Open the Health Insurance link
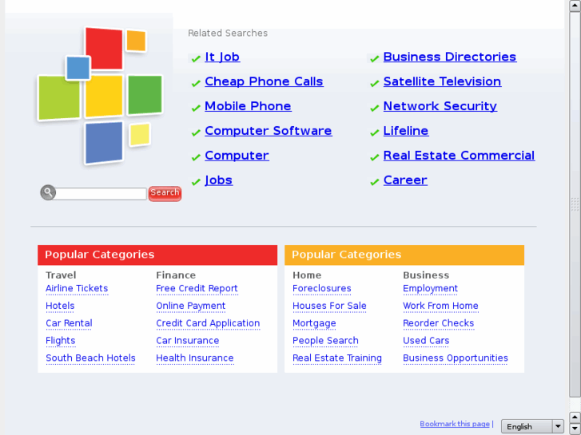This screenshot has width=581, height=435. [x=195, y=358]
